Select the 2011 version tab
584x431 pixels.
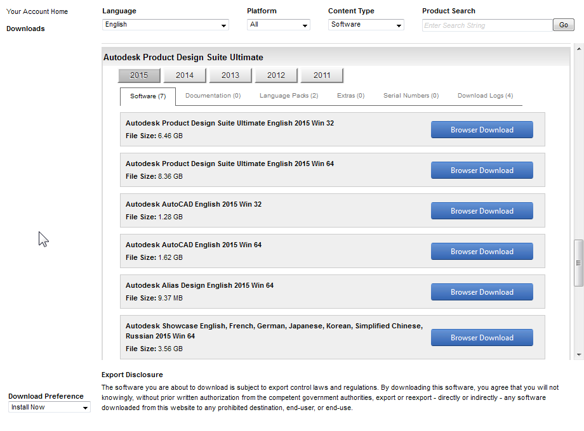pos(322,75)
